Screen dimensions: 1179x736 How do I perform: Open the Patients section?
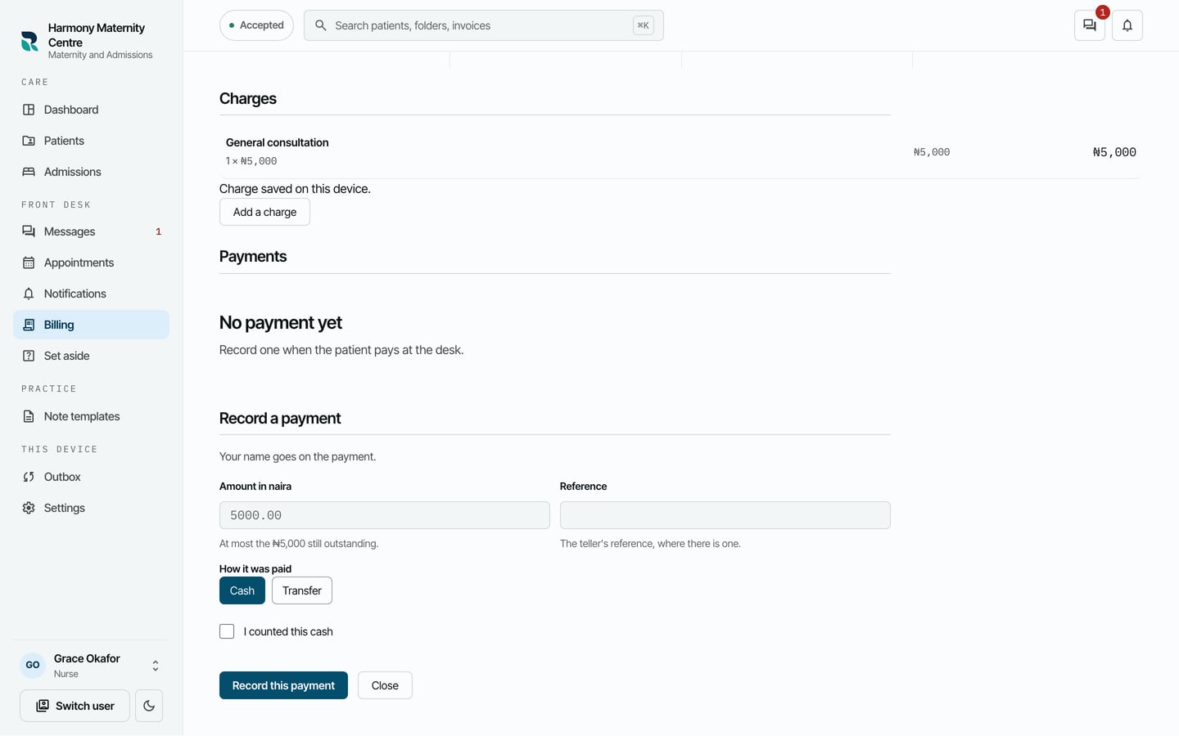pos(91,141)
